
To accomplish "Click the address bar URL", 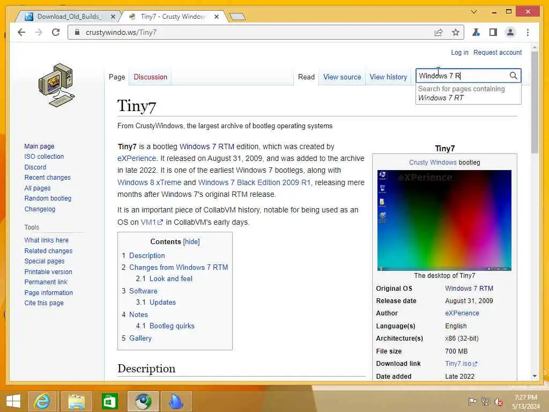I will (121, 32).
